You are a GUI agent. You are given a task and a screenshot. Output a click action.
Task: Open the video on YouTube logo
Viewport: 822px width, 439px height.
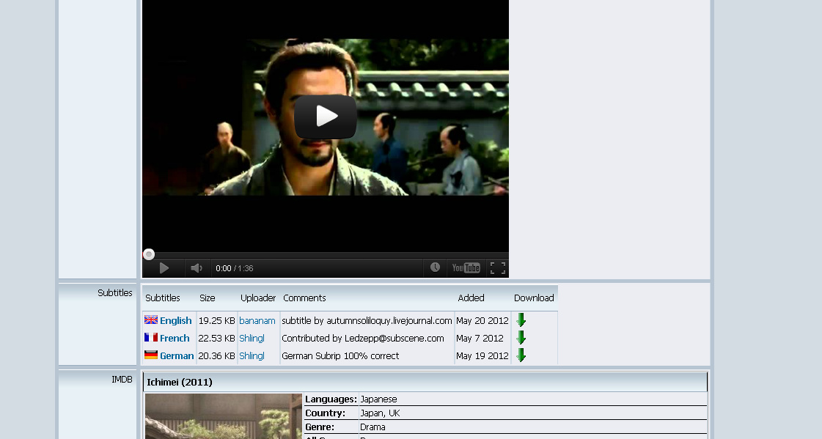point(466,268)
